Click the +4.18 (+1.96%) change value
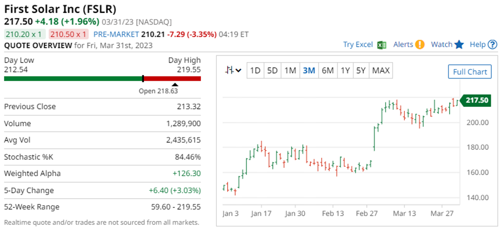Image resolution: width=501 pixels, height=230 pixels. tap(67, 22)
